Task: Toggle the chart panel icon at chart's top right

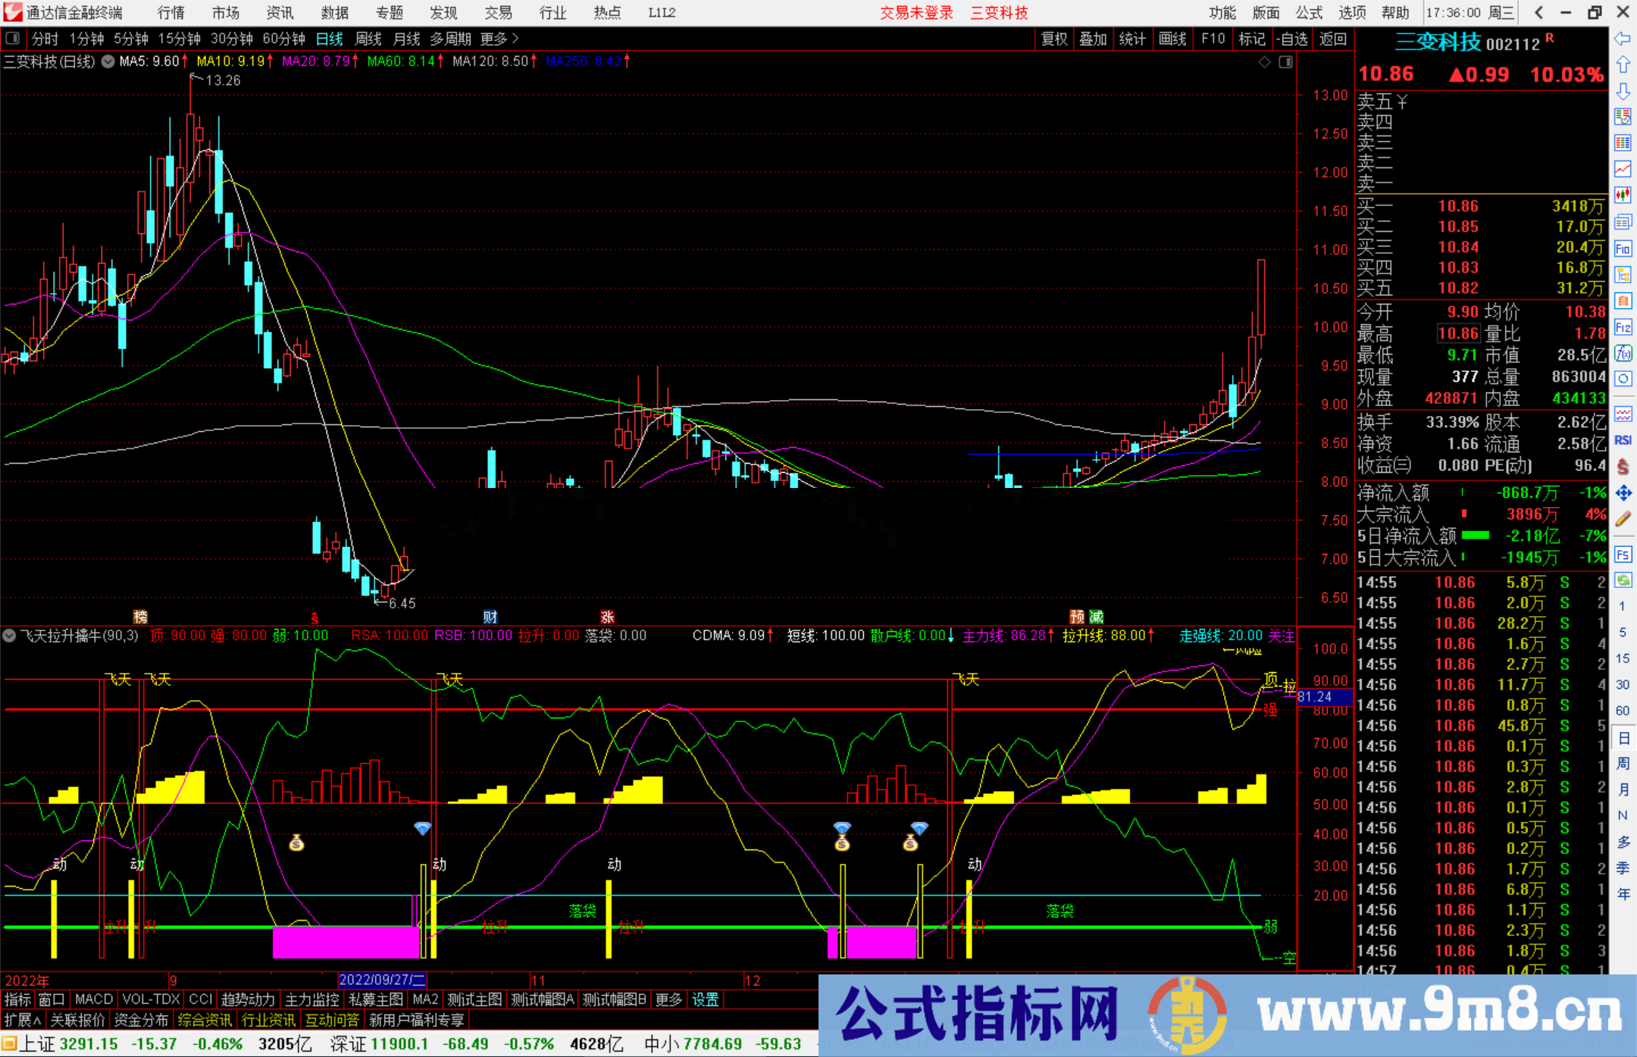Action: pos(1285,62)
